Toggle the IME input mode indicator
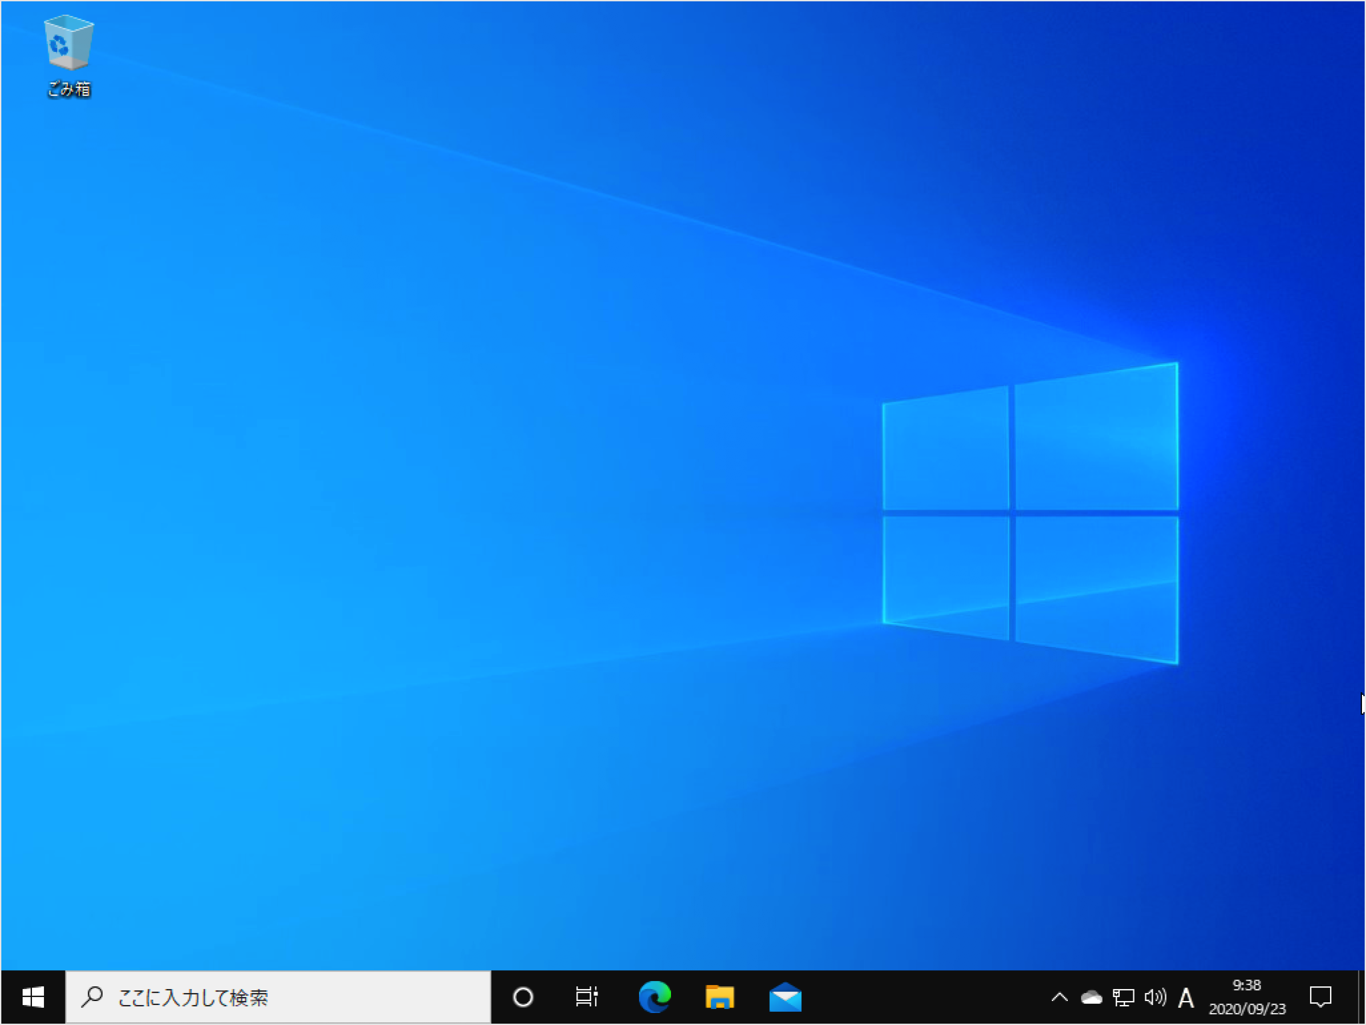 (1187, 998)
